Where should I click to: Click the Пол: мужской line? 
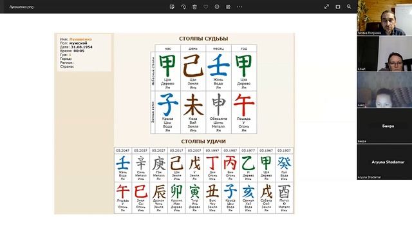73,43
